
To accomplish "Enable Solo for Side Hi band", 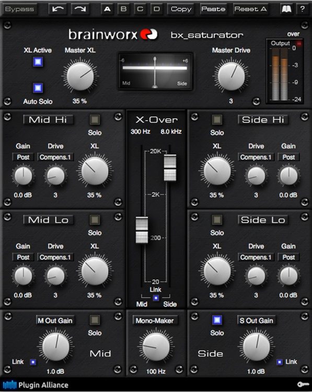I will pyautogui.click(x=217, y=120).
